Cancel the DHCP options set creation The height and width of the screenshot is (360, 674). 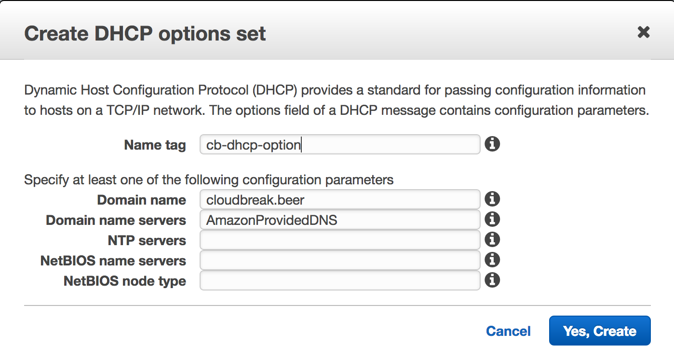(x=508, y=331)
